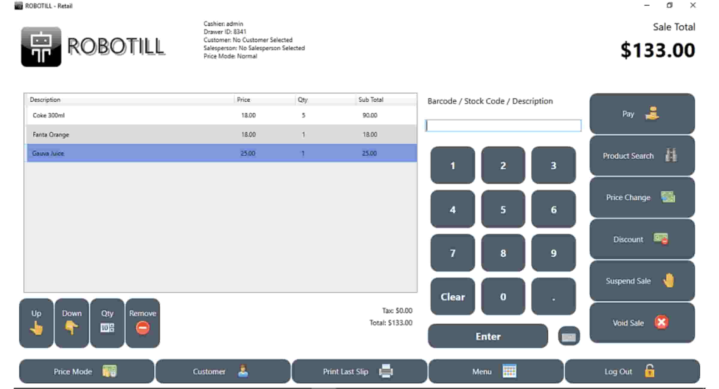Focus the Barcode / Stock Code input field

pyautogui.click(x=503, y=125)
